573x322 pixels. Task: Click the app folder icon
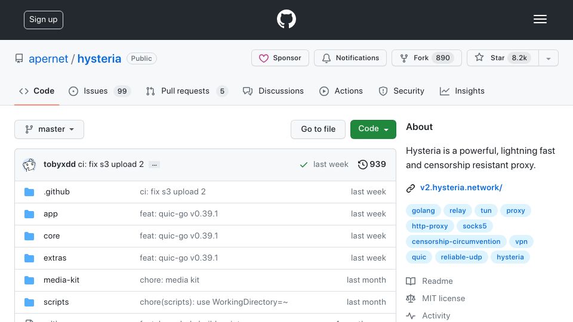29,214
